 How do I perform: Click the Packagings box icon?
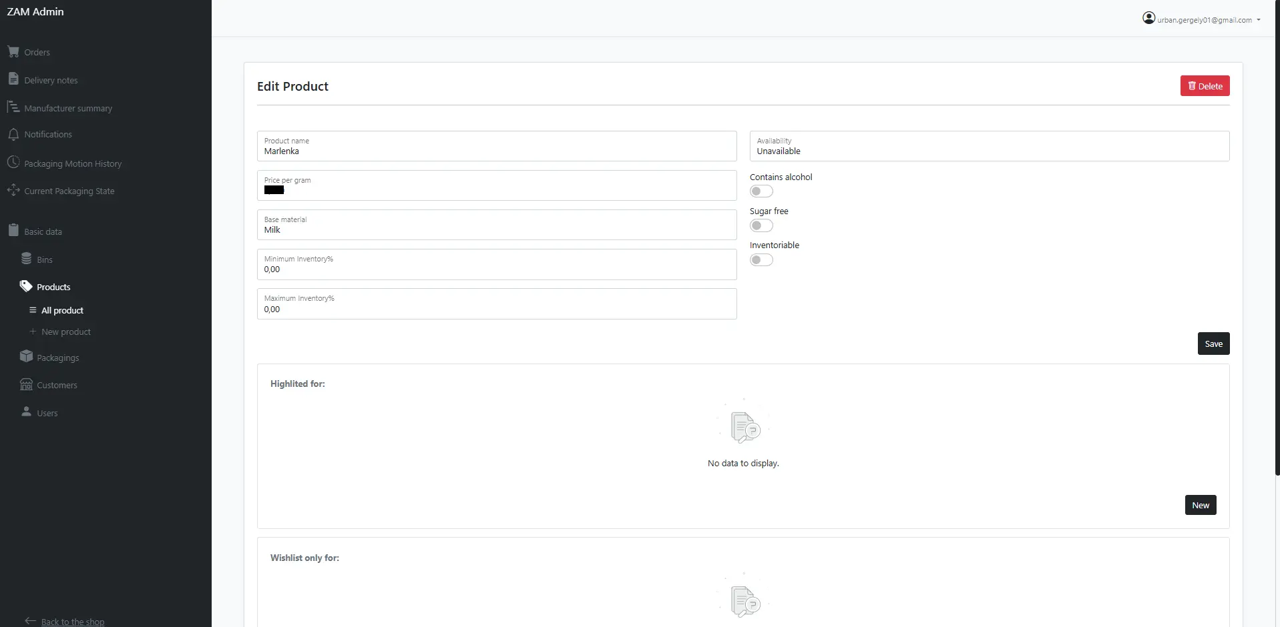(27, 356)
